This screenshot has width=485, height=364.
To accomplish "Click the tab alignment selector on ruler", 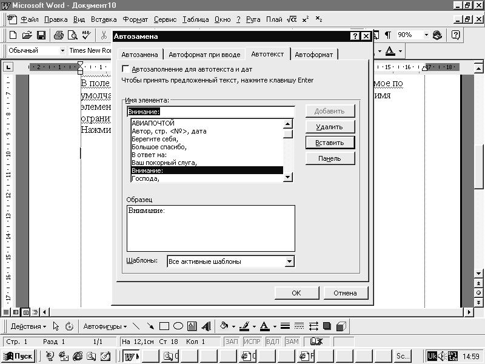I will 8,67.
